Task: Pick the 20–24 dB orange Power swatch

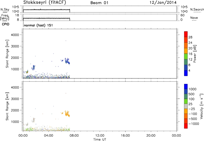Action: coord(186,46)
